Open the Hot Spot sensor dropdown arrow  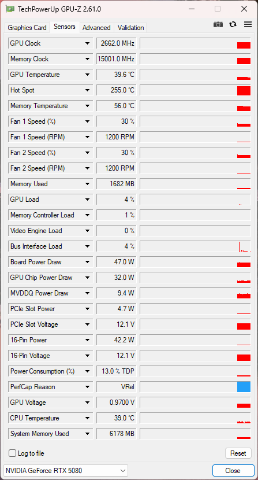[x=87, y=90]
